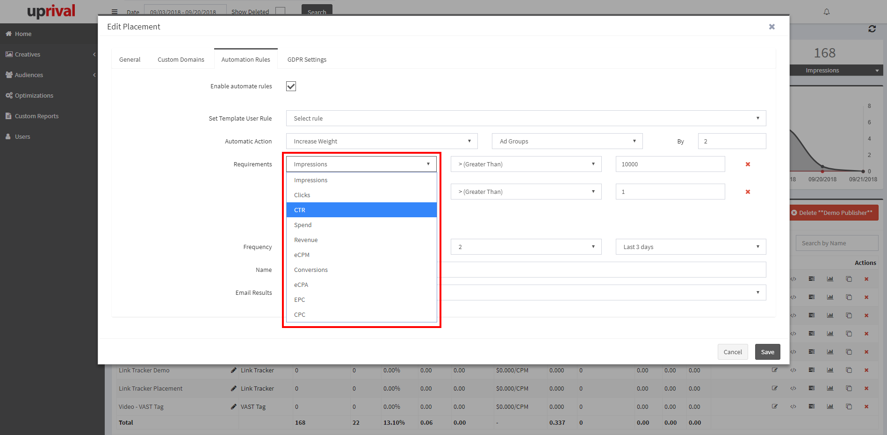Open the Email Results dropdown
This screenshot has width=887, height=435.
601,292
